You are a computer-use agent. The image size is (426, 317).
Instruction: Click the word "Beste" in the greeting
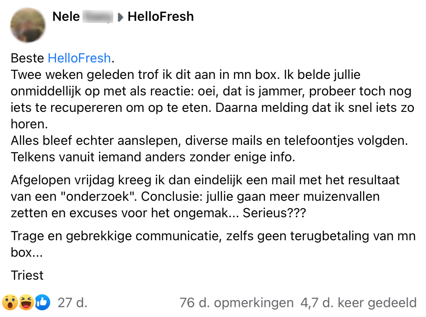27,58
